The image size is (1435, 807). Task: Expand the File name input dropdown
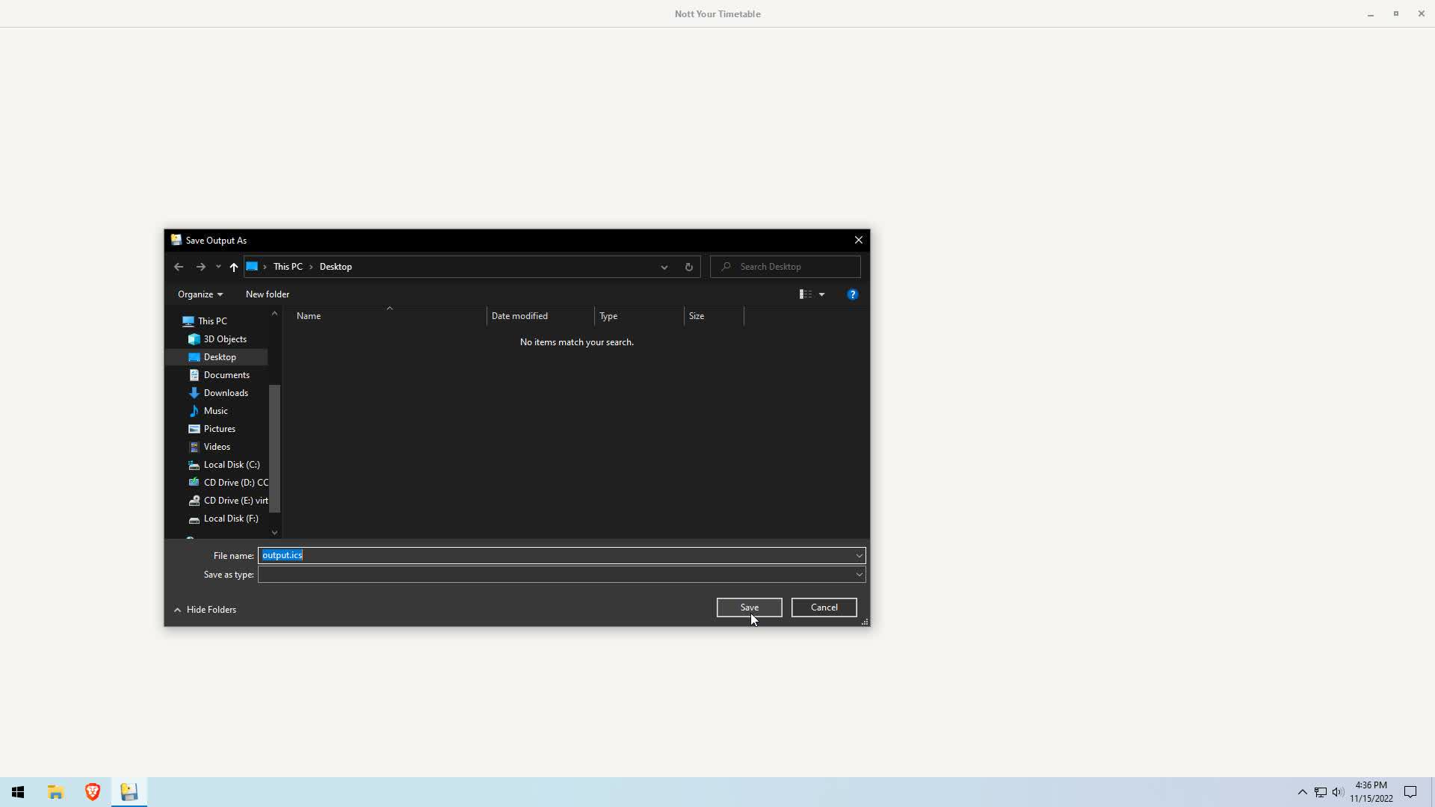pos(859,554)
